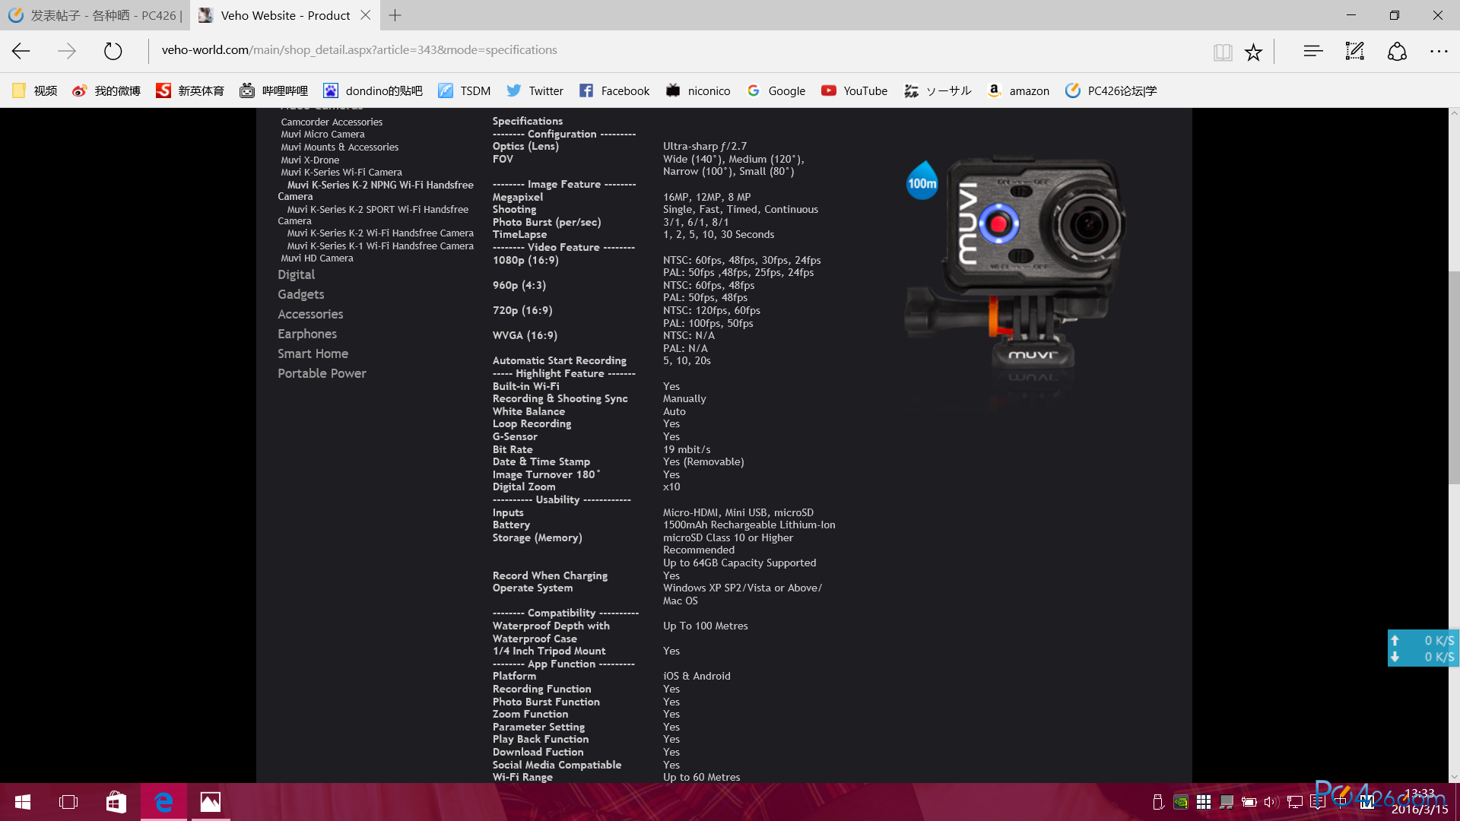Open Task View on taskbar
Screen dimensions: 1460x821
(68, 802)
